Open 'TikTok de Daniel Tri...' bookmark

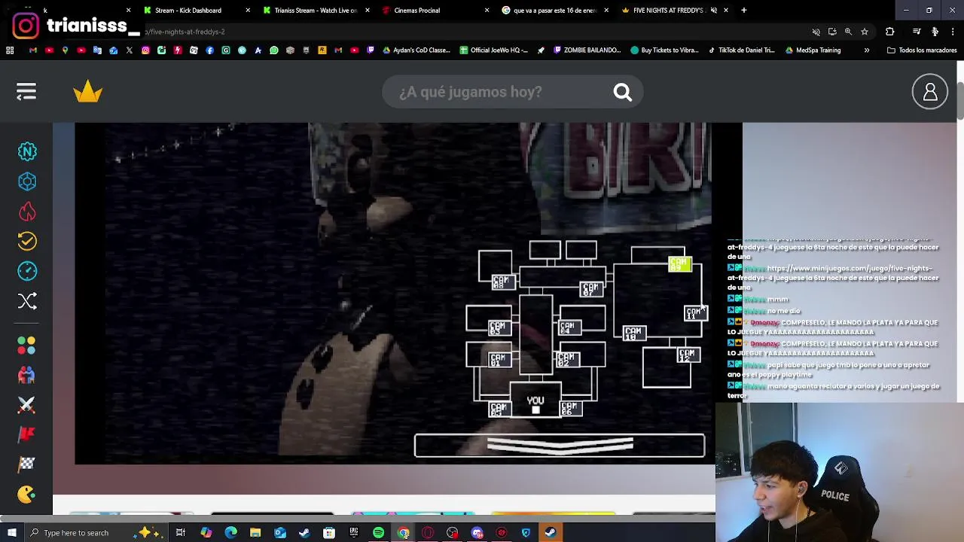(741, 50)
